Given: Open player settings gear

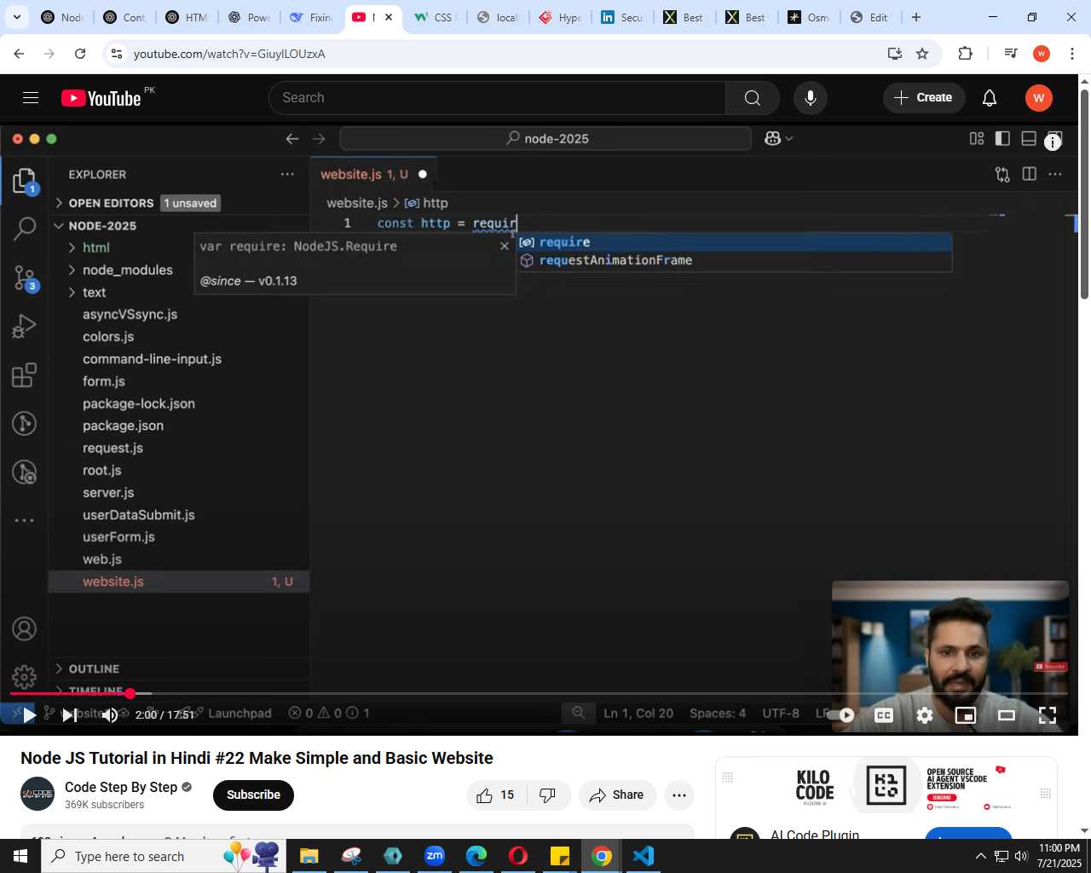Looking at the screenshot, I should point(925,715).
